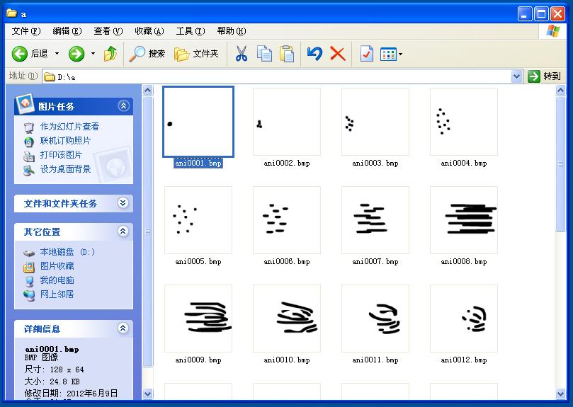Image resolution: width=573 pixels, height=407 pixels.
Task: Open 本地磁盘 (D:) link
Action: (x=67, y=252)
